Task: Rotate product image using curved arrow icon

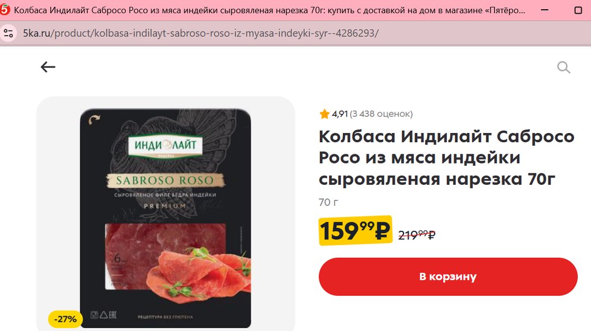Action: [x=94, y=120]
